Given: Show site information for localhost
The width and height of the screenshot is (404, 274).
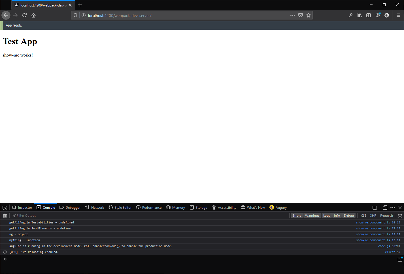Looking at the screenshot, I should [x=84, y=15].
